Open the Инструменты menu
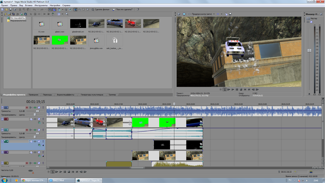Screen dimensions: 325x183 pyautogui.click(x=41, y=5)
